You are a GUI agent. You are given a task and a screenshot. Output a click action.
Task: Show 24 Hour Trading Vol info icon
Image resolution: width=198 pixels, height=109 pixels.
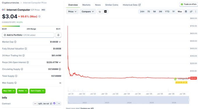point(24,55)
